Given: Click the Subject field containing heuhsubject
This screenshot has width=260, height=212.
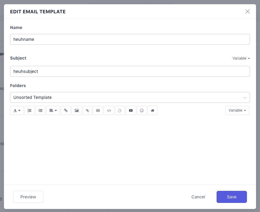Looking at the screenshot, I should pyautogui.click(x=130, y=71).
